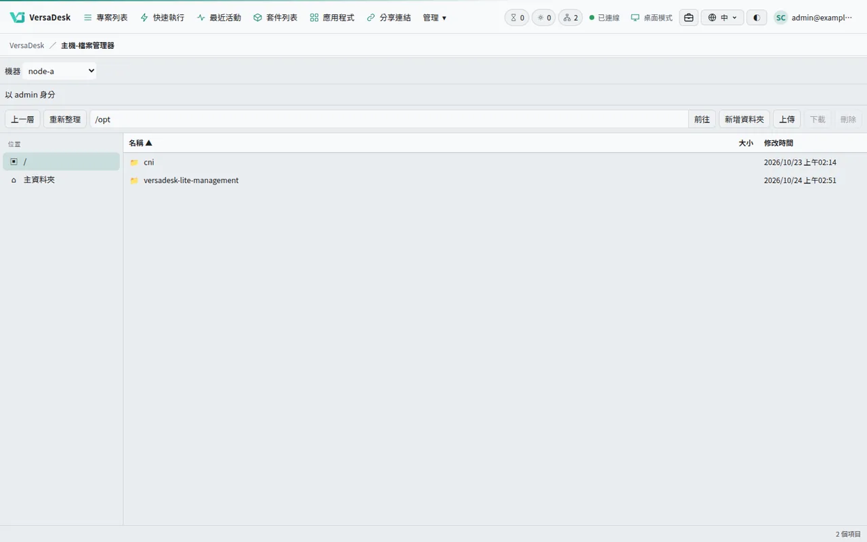This screenshot has height=542, width=867.
Task: Toggle dark mode half-circle icon
Action: [x=757, y=18]
